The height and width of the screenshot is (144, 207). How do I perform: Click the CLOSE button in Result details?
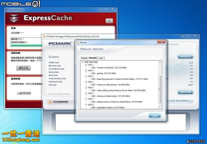[154, 116]
